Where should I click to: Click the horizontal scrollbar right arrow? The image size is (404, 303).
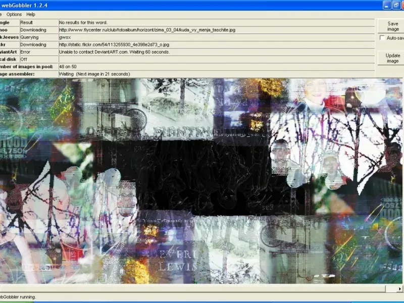pyautogui.click(x=399, y=289)
